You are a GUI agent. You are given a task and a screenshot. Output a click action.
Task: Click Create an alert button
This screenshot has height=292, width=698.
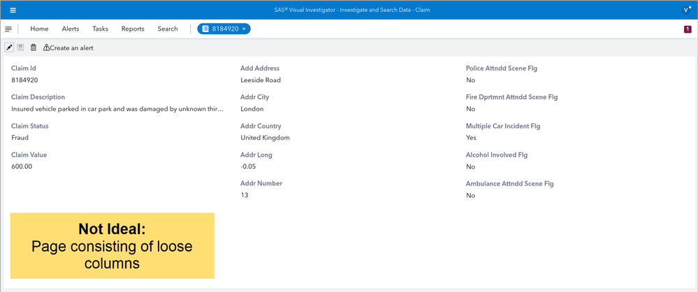tap(68, 48)
